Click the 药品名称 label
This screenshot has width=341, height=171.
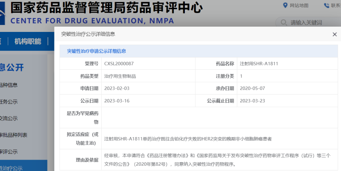[x=225, y=63]
